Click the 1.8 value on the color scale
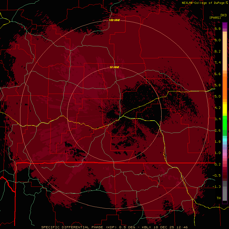Image resolution: width=229 pixels, height=229 pixels. click(218, 142)
